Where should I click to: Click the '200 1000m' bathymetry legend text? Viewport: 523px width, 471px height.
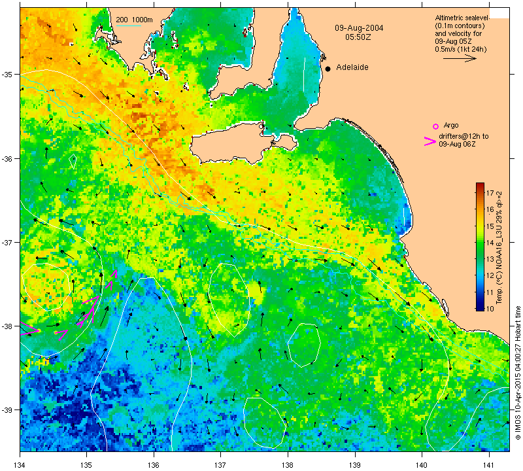pyautogui.click(x=134, y=20)
